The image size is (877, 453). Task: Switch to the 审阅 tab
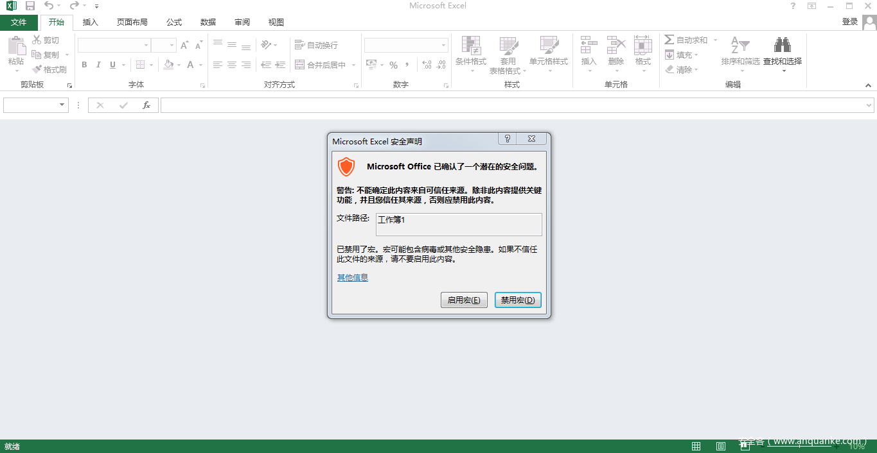pos(242,22)
